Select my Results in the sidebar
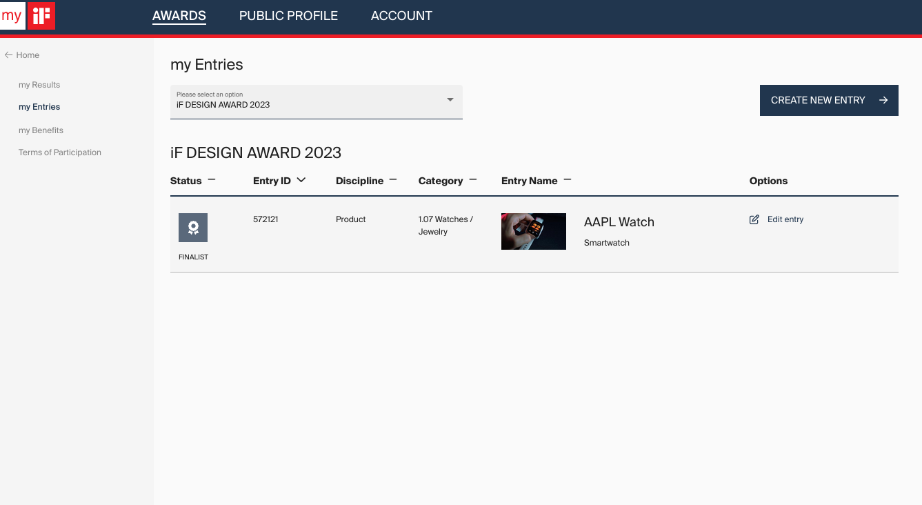Screen dimensions: 922x505 pos(39,84)
